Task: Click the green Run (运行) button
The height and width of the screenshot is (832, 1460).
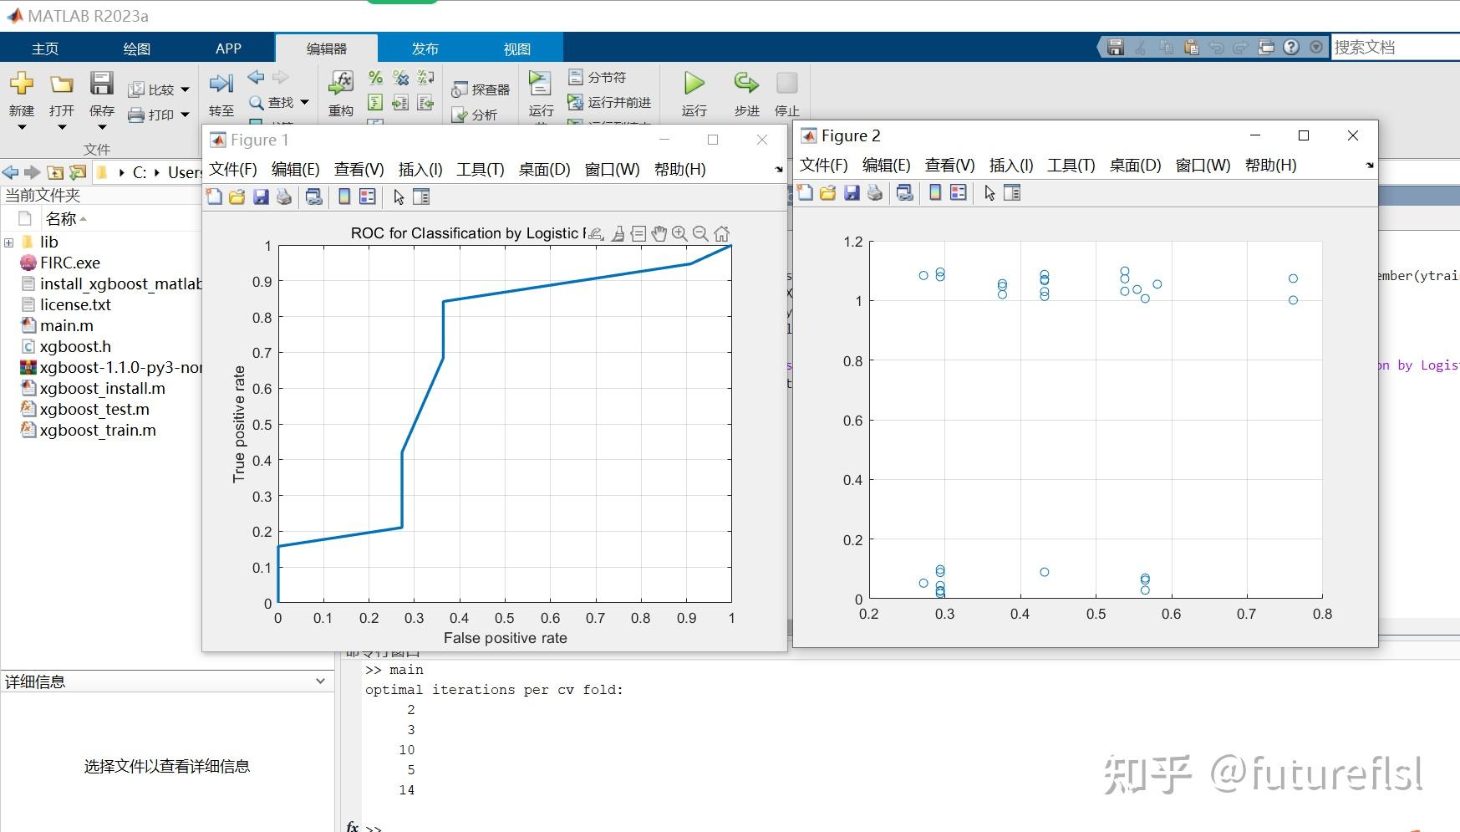Action: [694, 83]
